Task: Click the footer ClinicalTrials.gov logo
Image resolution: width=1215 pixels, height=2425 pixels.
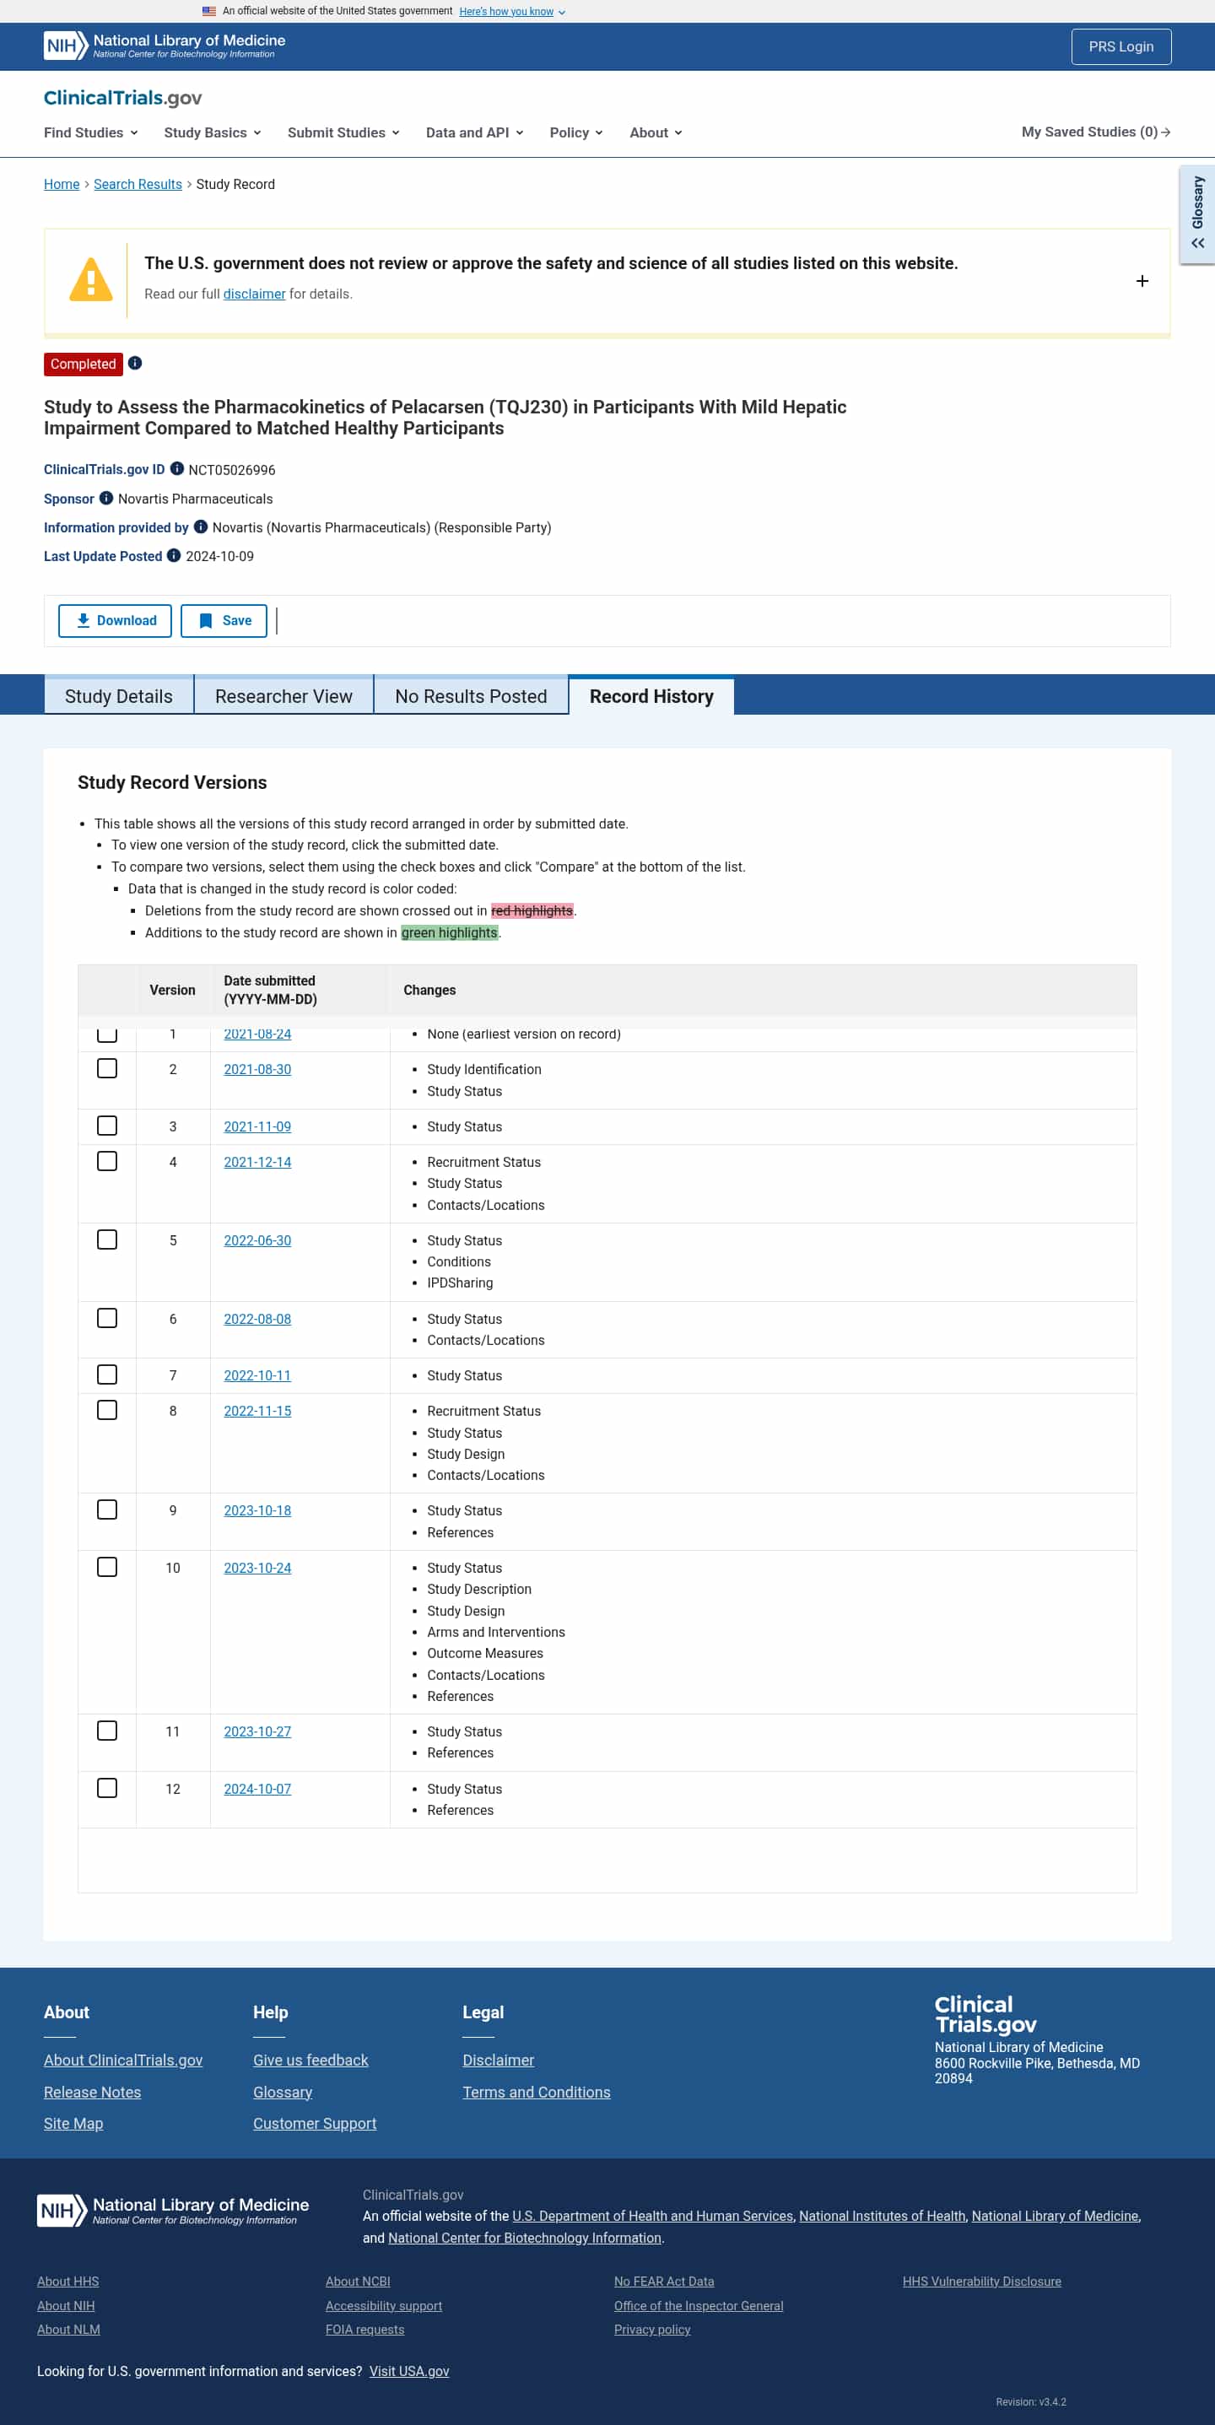Action: click(x=985, y=2015)
